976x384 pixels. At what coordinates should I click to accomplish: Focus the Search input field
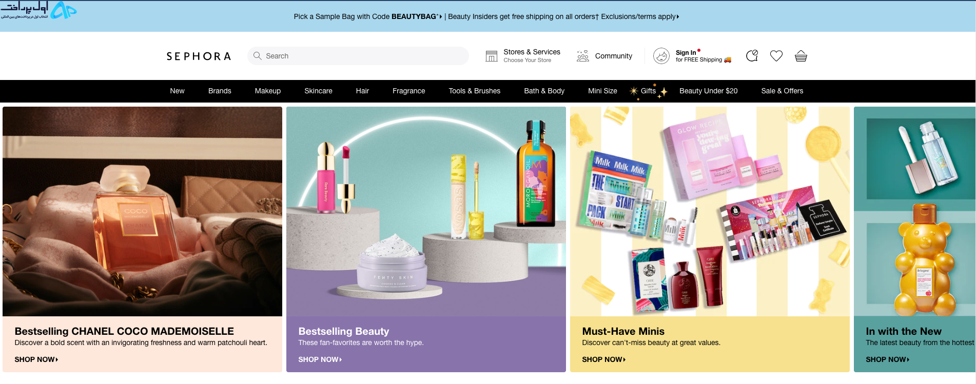pos(358,56)
